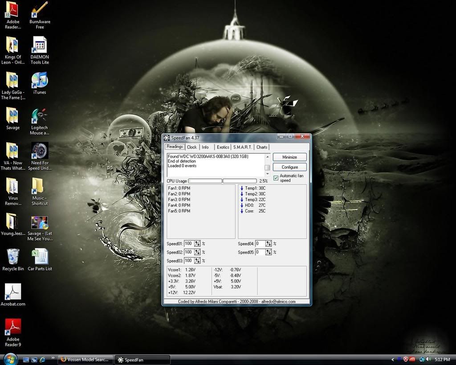
Task: Open Music - Shortcut folder
Action: pos(40,192)
